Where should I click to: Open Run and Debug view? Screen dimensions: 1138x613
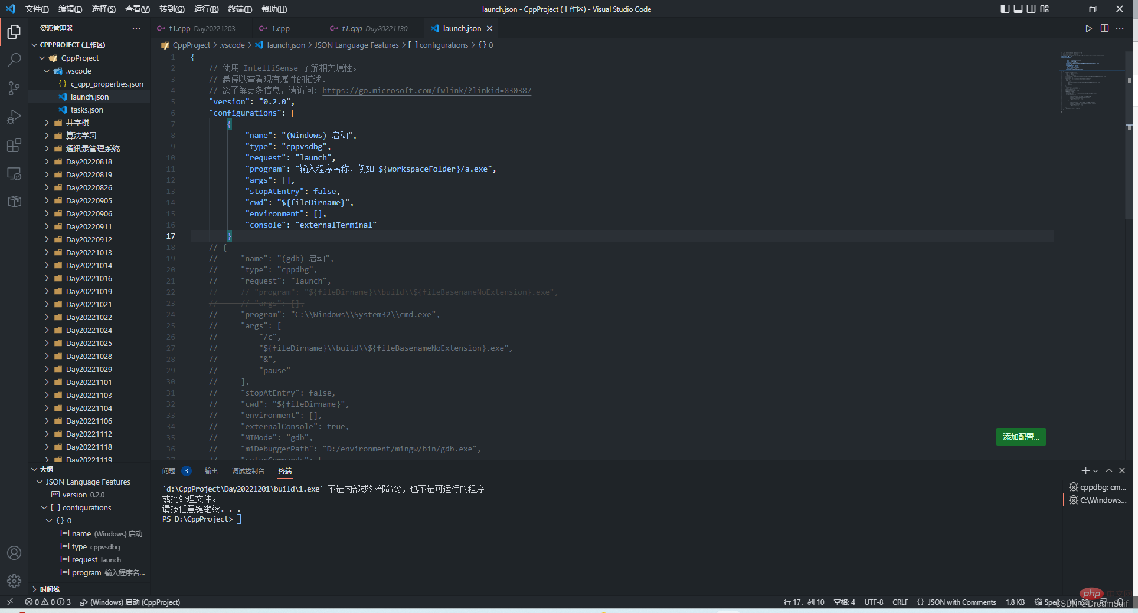click(x=14, y=117)
